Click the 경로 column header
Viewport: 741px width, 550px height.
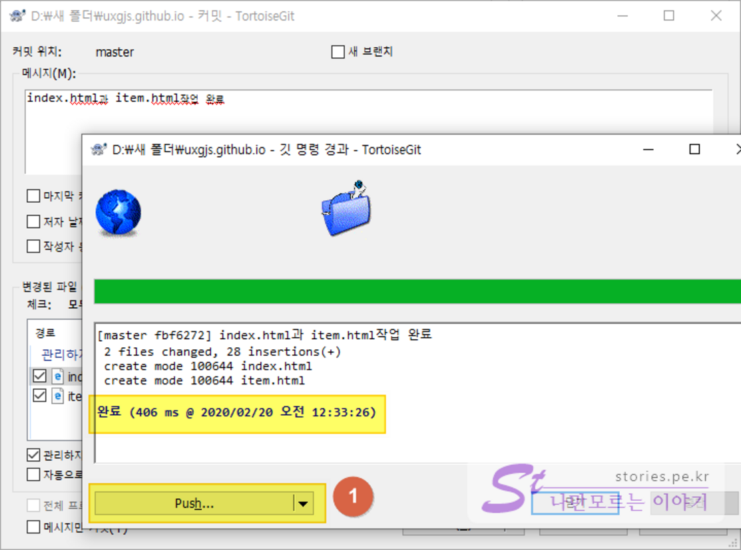click(x=45, y=333)
